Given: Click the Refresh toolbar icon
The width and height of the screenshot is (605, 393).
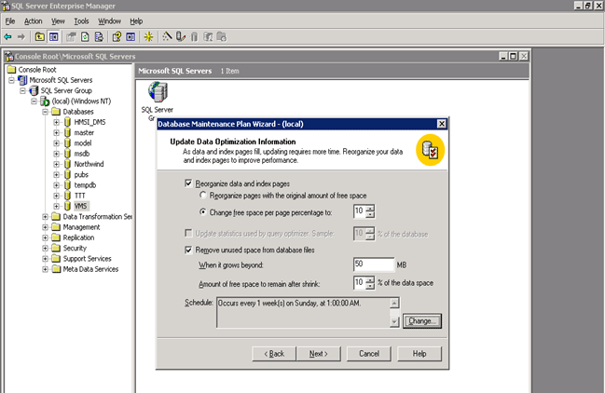Looking at the screenshot, I should click(85, 37).
